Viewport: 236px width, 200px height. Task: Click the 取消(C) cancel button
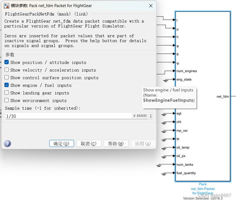tap(89, 144)
